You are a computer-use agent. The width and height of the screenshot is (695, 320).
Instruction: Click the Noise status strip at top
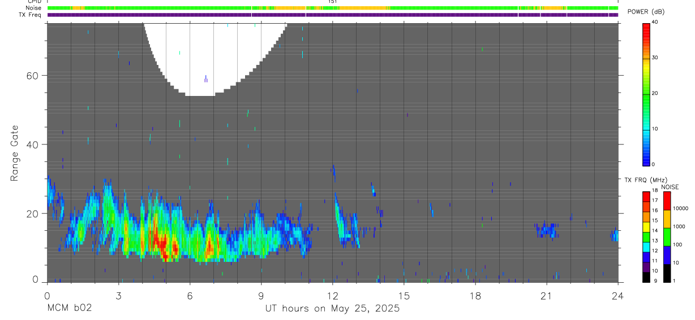point(333,8)
